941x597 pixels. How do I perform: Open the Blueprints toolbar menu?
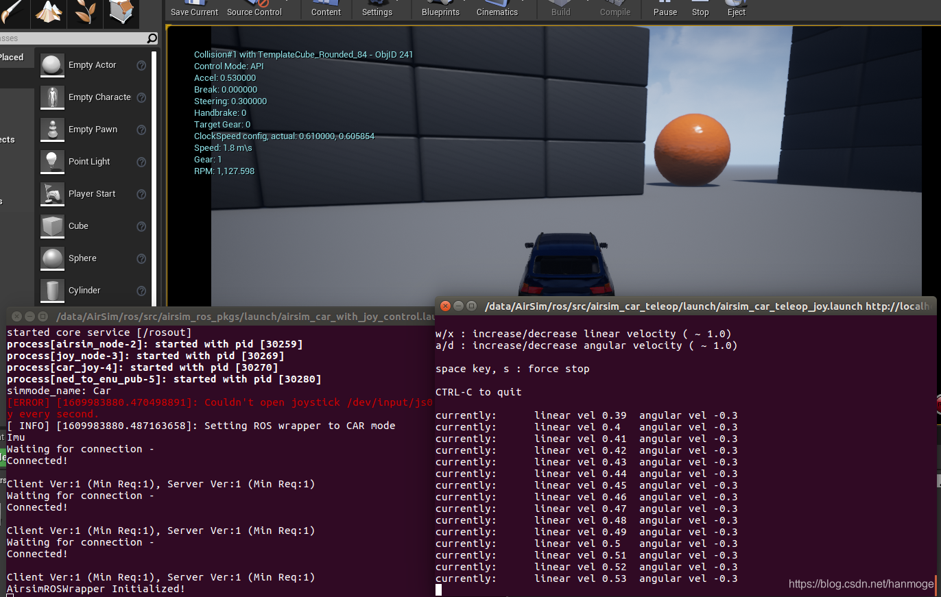point(441,9)
